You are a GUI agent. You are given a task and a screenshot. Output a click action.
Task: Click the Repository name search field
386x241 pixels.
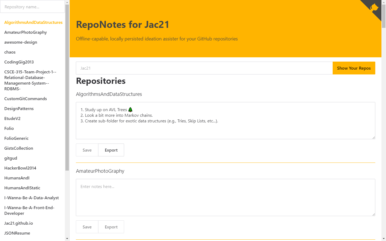(32, 7)
